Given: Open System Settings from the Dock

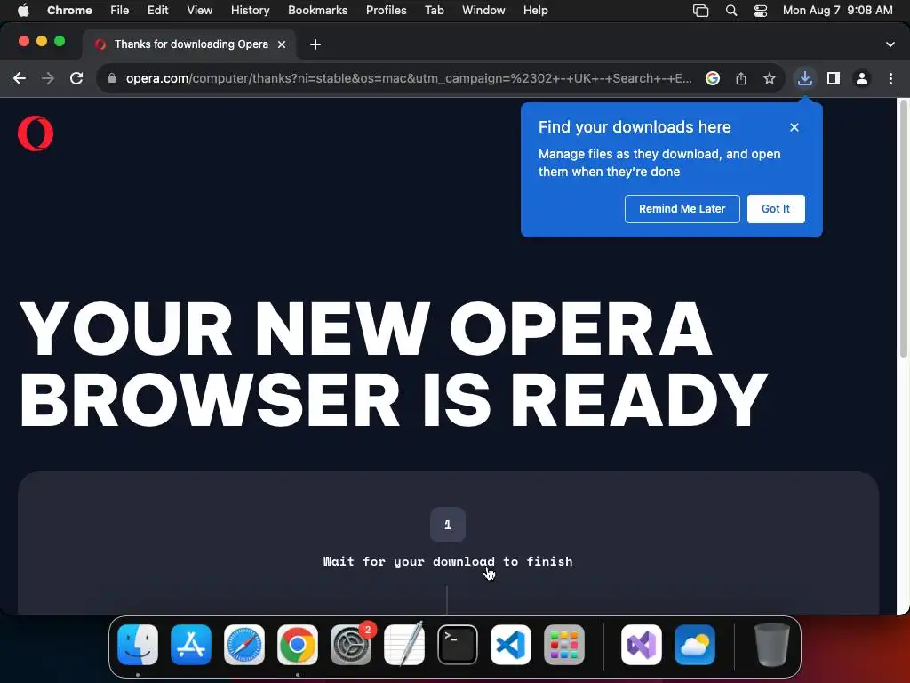Looking at the screenshot, I should pyautogui.click(x=351, y=646).
